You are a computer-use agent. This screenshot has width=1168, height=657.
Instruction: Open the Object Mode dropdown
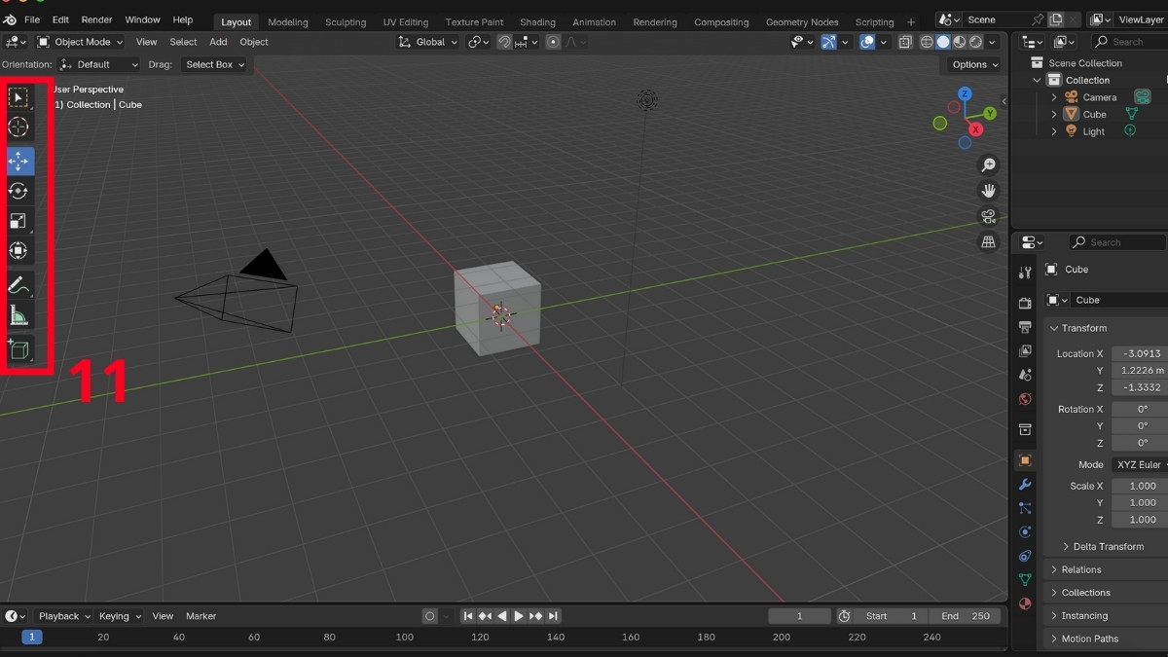(x=81, y=42)
